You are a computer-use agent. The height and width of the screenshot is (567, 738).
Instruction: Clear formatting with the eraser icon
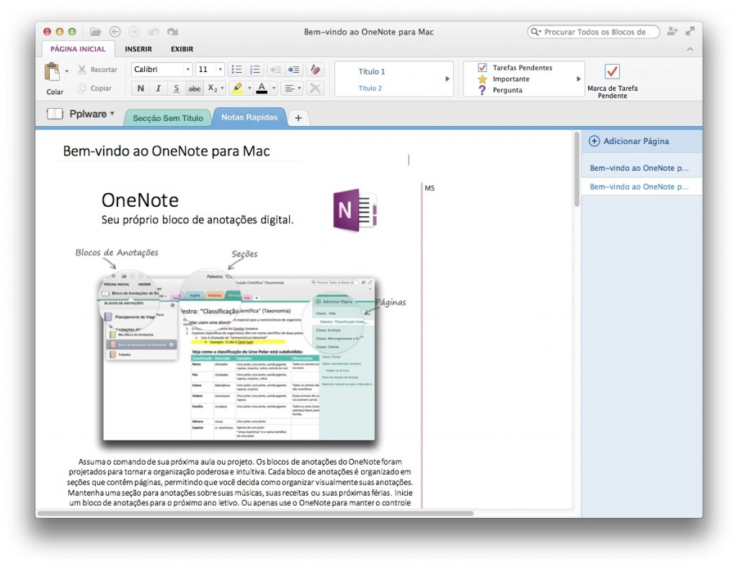click(315, 69)
